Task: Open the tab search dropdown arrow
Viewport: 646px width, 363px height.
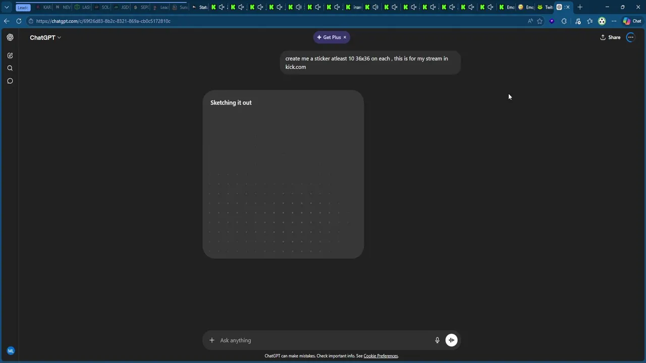Action: 7,7
